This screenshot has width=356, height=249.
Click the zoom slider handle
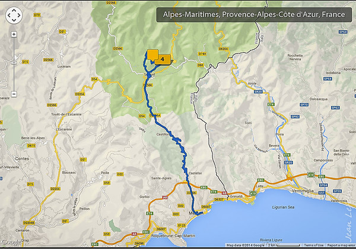click(14, 62)
